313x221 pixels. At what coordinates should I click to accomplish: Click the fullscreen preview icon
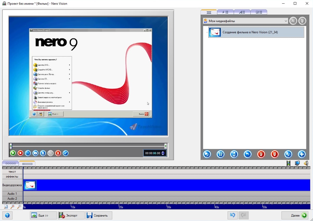[x=28, y=153]
